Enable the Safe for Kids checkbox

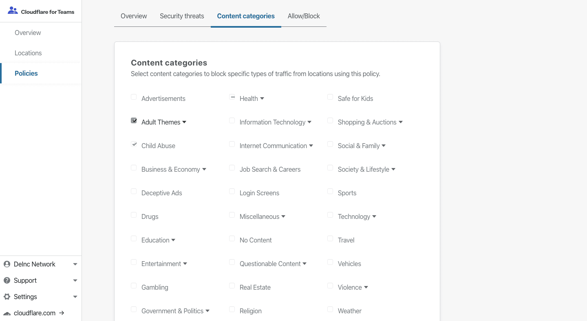pos(330,97)
